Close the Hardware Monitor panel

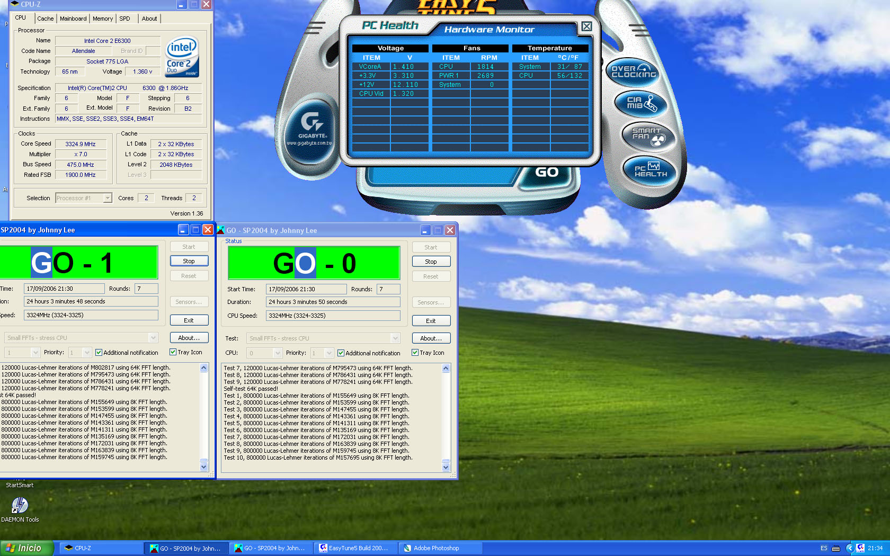[586, 26]
